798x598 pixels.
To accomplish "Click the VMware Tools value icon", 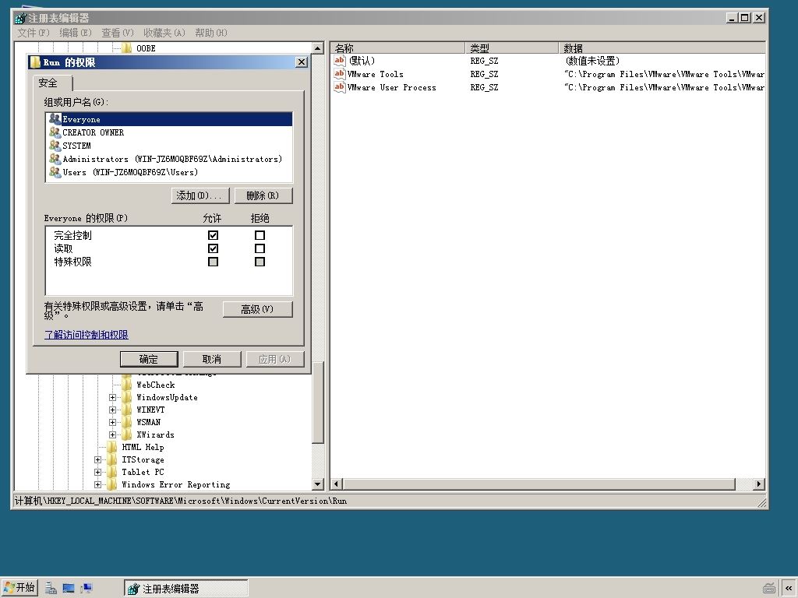I will pyautogui.click(x=340, y=74).
